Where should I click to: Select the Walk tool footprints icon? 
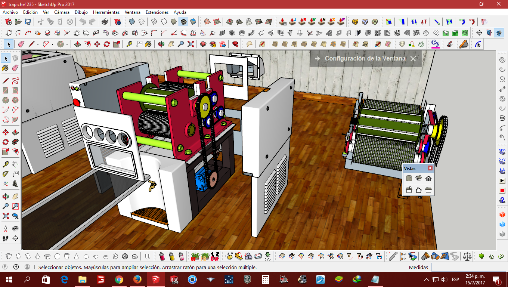coord(6,238)
